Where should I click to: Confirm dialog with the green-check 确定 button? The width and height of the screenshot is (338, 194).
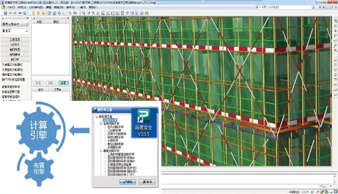click(x=127, y=182)
